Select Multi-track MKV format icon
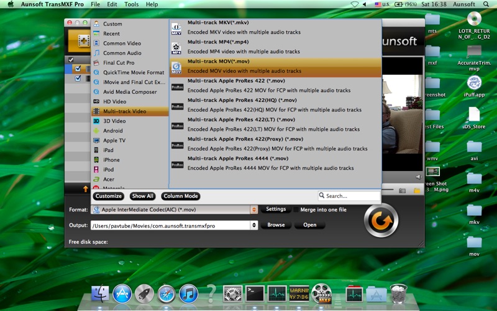This screenshot has height=311, width=497. point(176,28)
